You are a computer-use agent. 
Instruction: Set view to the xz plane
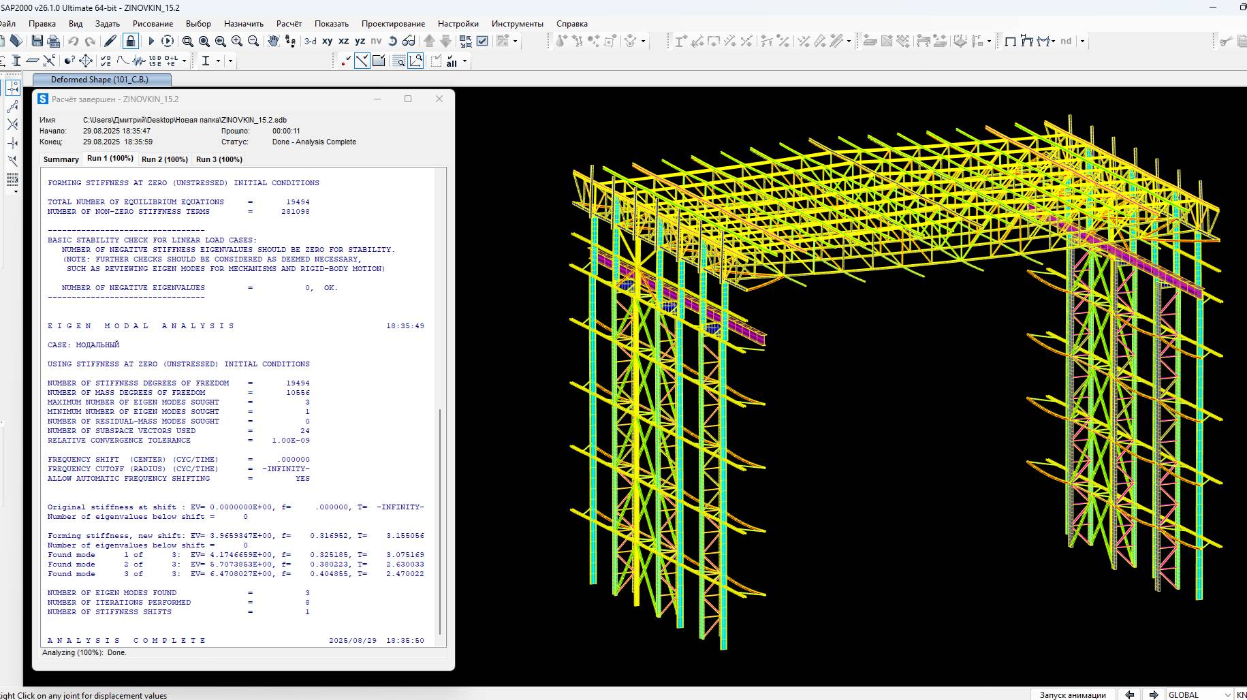tap(344, 42)
